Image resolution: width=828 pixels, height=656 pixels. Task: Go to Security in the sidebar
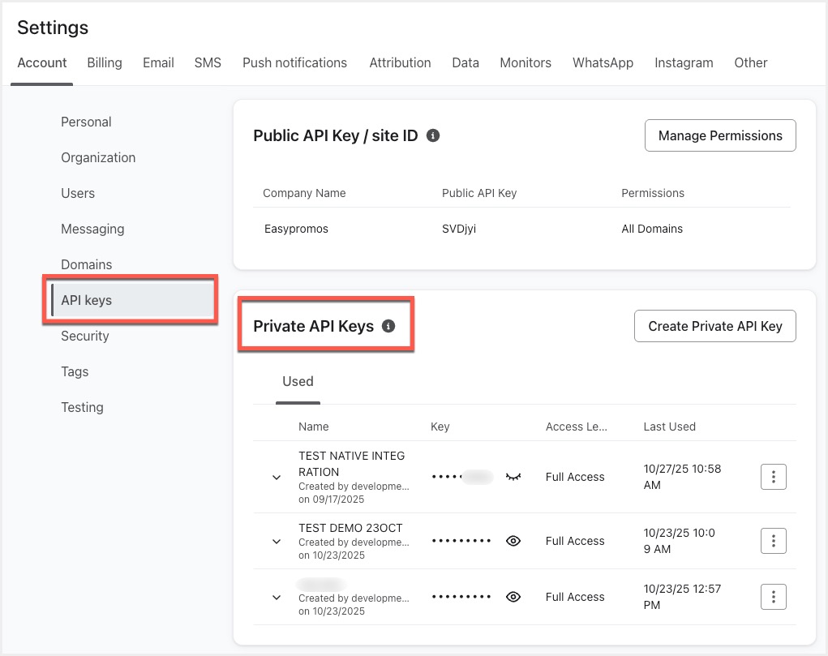85,336
